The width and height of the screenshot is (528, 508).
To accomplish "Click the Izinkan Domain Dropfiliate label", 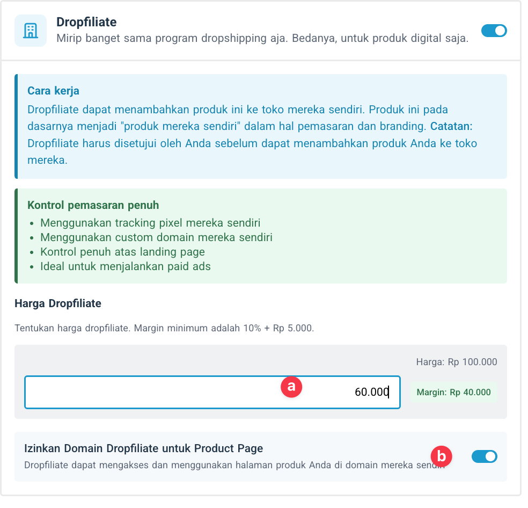I will [143, 448].
